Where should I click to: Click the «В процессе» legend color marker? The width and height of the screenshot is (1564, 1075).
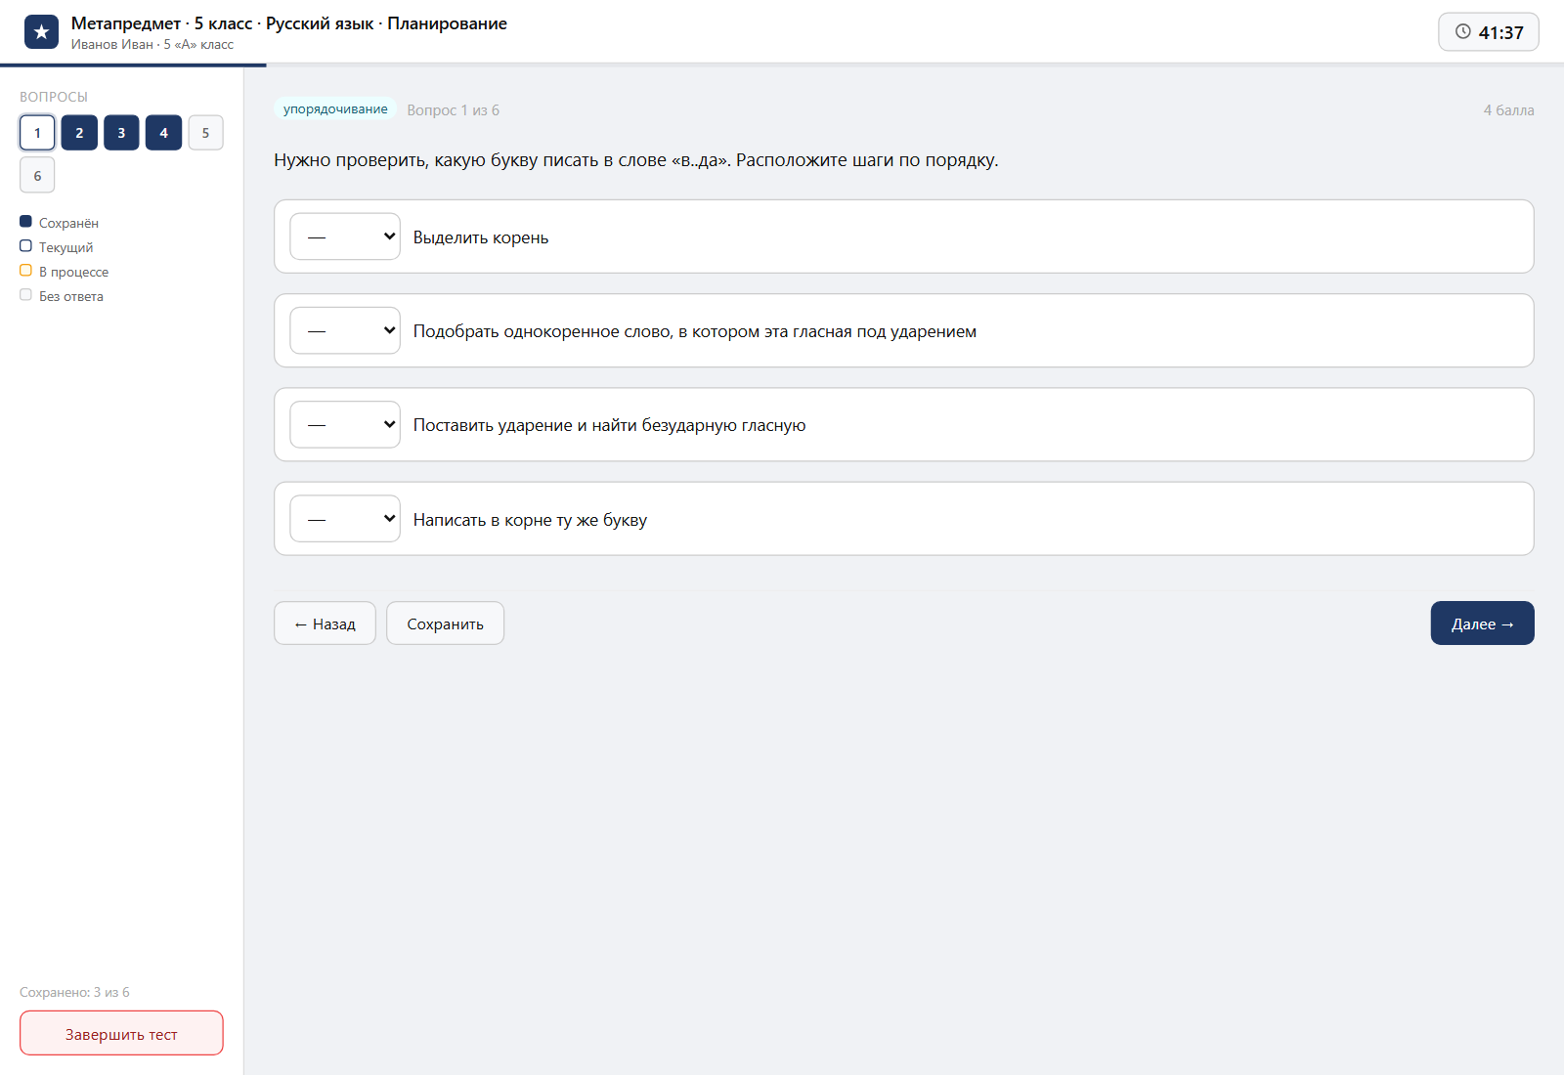tap(25, 271)
